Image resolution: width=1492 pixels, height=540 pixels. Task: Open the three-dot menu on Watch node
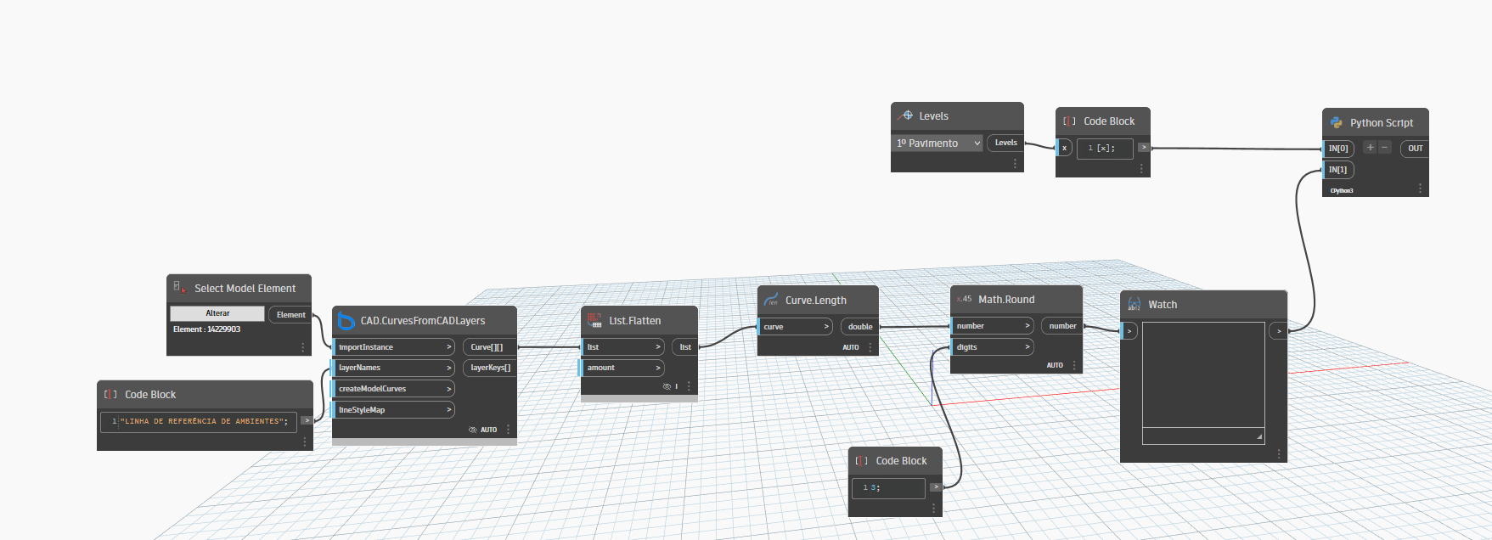(1278, 454)
